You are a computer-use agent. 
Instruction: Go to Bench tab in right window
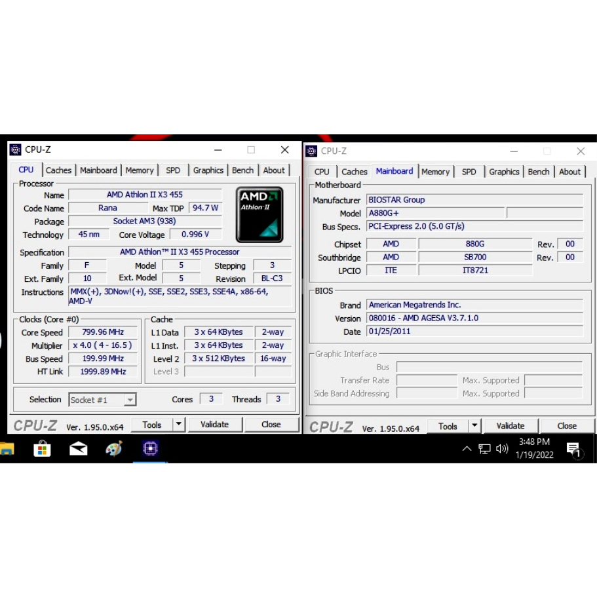539,172
